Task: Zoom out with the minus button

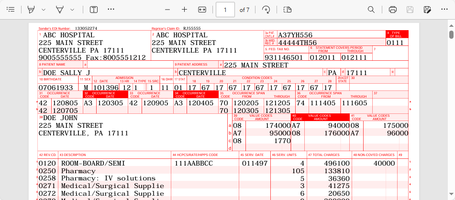Action: click(x=167, y=10)
